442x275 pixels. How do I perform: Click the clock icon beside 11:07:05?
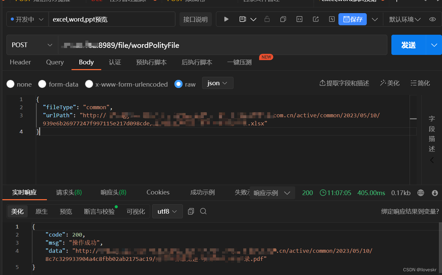click(x=323, y=193)
